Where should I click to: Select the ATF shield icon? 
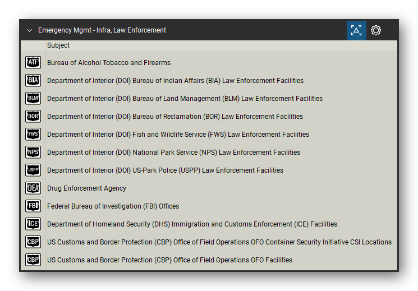(x=33, y=62)
